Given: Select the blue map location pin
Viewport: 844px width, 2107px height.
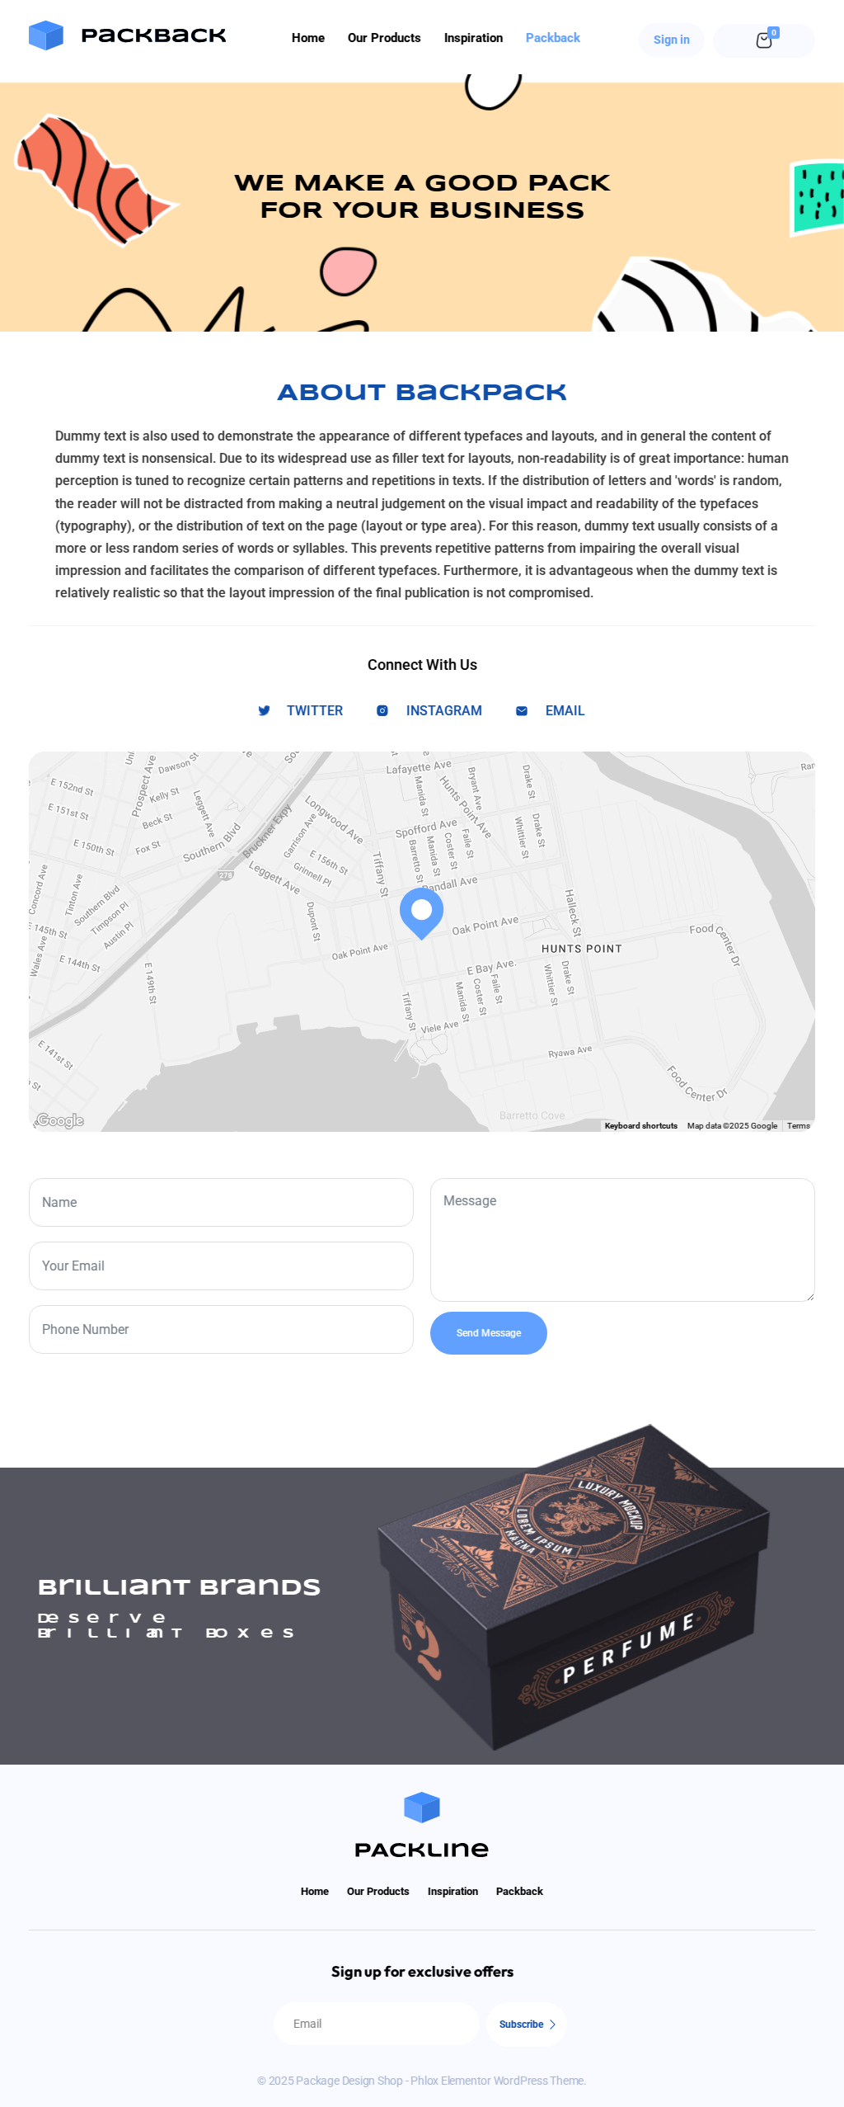Looking at the screenshot, I should 421,912.
